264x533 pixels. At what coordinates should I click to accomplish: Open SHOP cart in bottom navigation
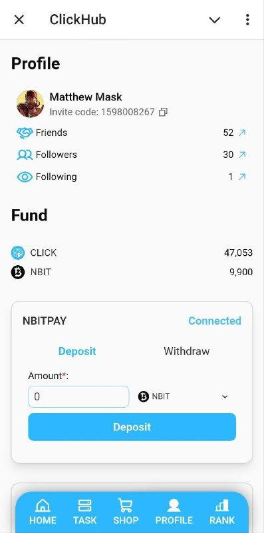126,512
